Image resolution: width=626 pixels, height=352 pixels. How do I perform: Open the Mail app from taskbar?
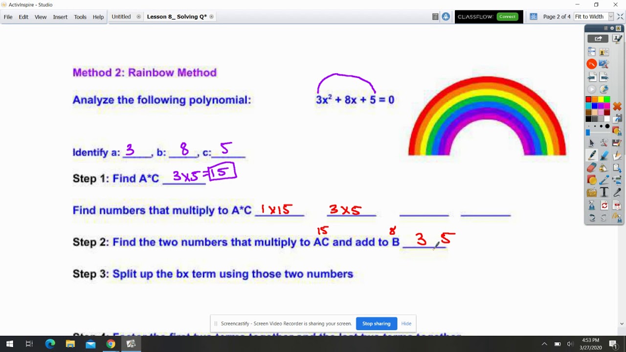pos(90,344)
